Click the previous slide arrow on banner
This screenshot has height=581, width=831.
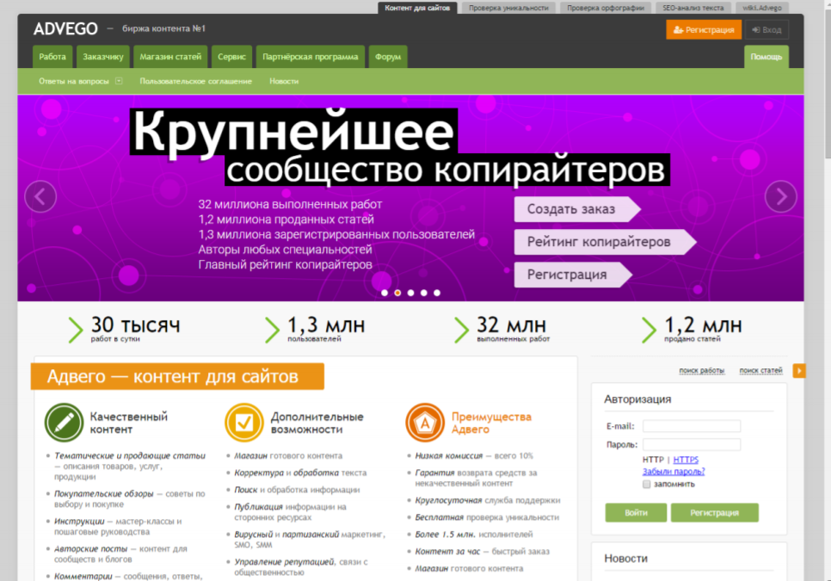coord(40,196)
